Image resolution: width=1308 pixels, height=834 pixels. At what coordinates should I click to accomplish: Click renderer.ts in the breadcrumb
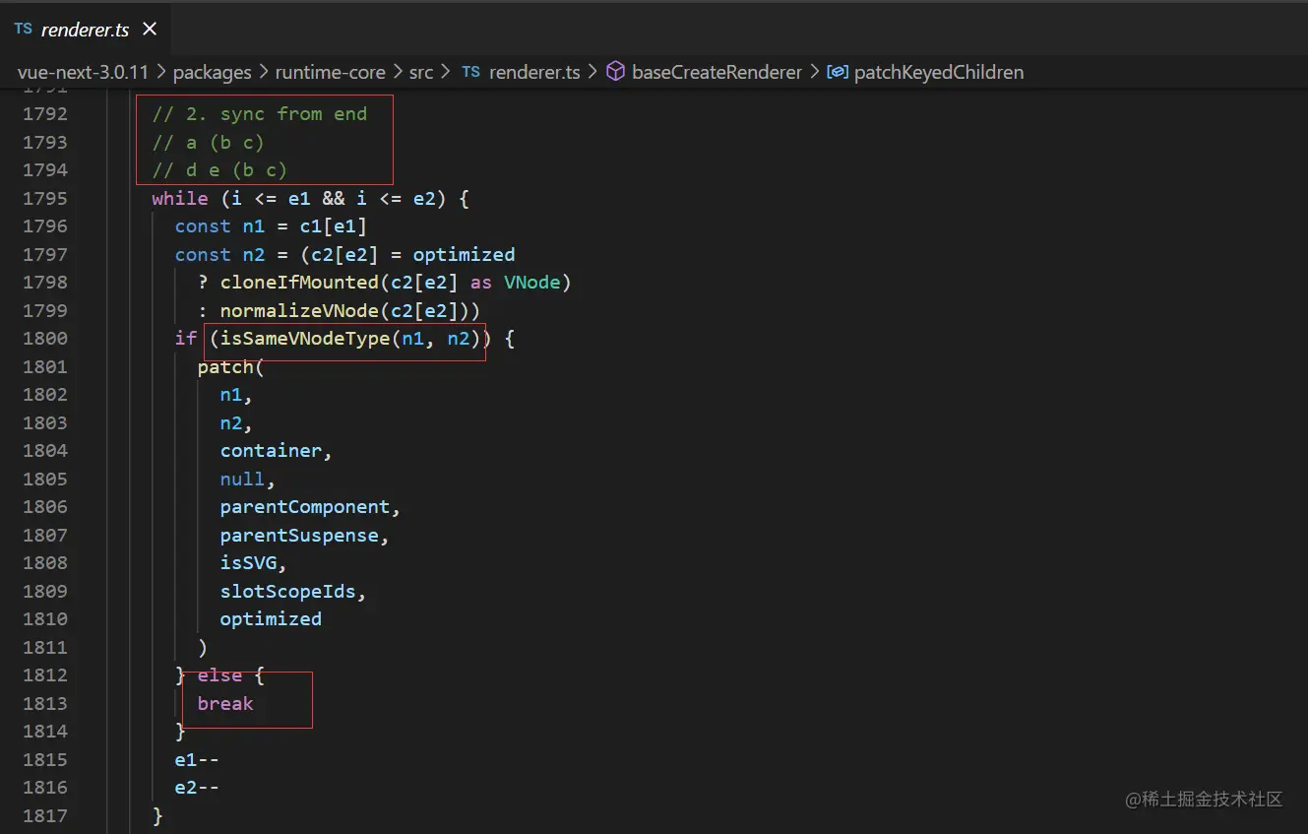click(534, 72)
